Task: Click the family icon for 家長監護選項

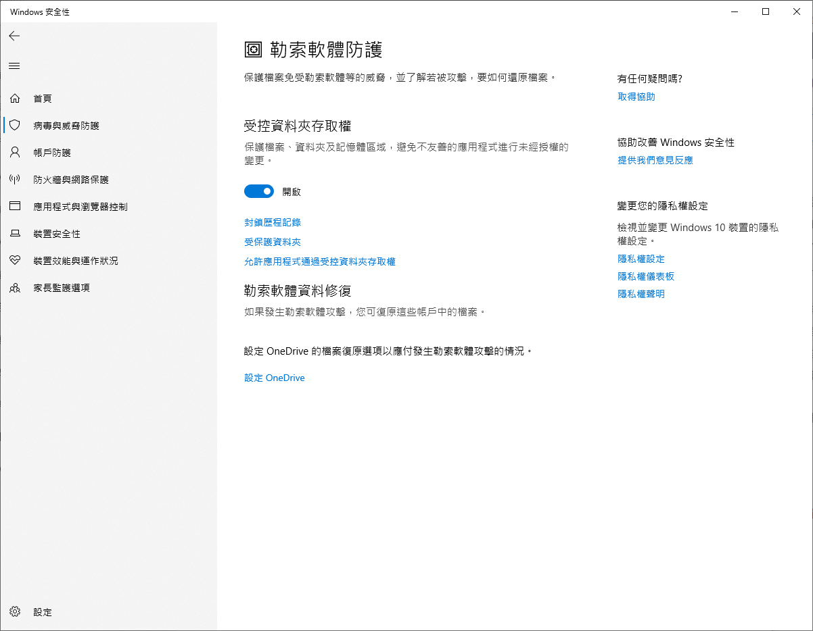Action: pyautogui.click(x=15, y=288)
